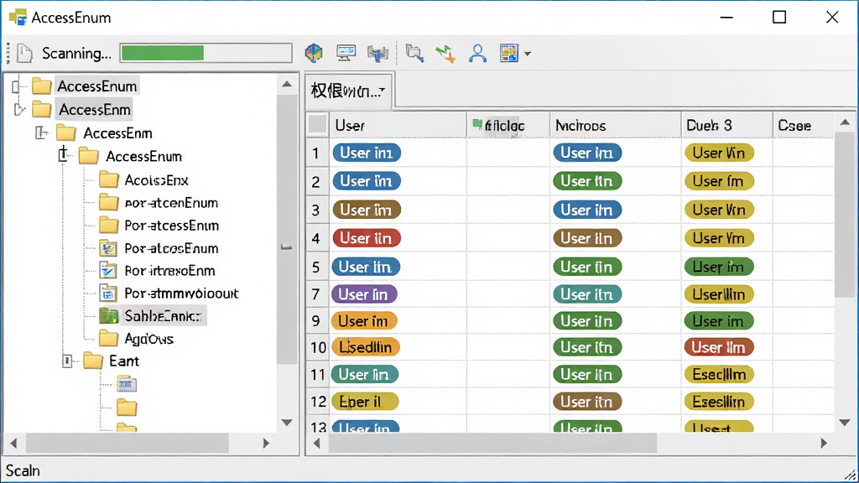This screenshot has height=483, width=859.
Task: Click brown badge in row 4 Mcirops column
Action: [587, 238]
